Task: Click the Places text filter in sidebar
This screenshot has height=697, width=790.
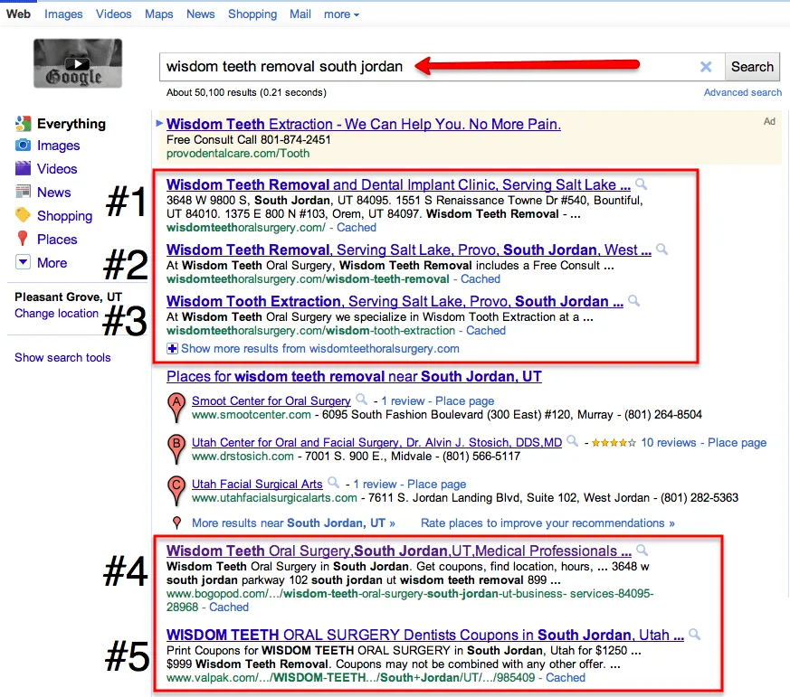Action: tap(57, 239)
